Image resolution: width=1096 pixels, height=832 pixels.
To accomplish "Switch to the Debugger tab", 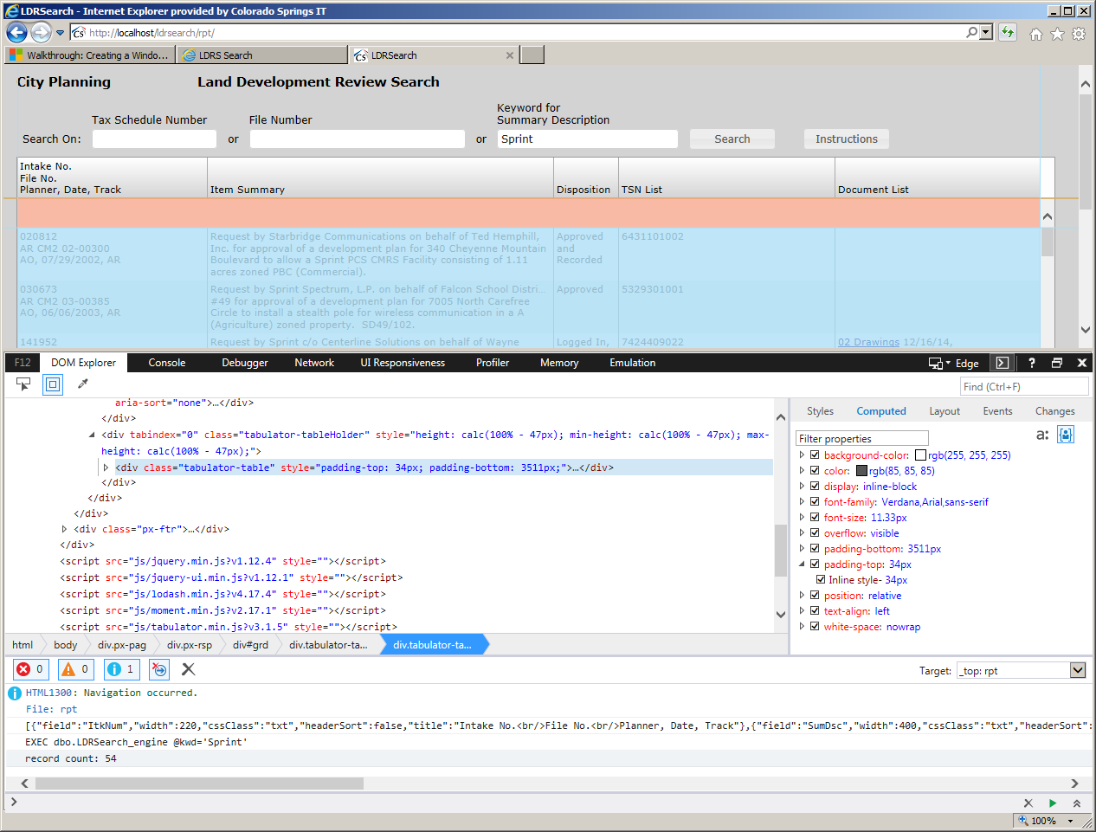I will pyautogui.click(x=244, y=363).
